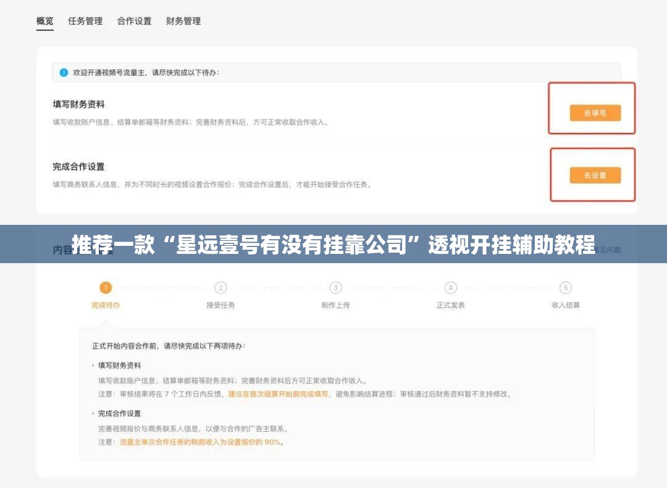Screen dimensions: 667x488
Task: Click the 接受任务 step label
Action: 220,305
